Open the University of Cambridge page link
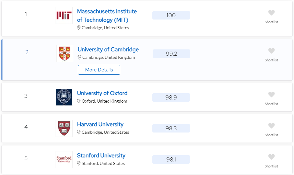 (x=108, y=49)
